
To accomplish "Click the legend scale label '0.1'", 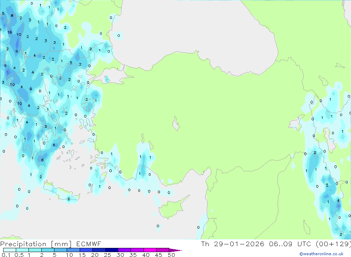I will coord(6,255).
